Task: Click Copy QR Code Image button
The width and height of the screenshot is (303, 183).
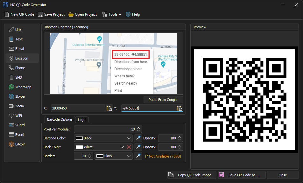Action: [x=192, y=175]
